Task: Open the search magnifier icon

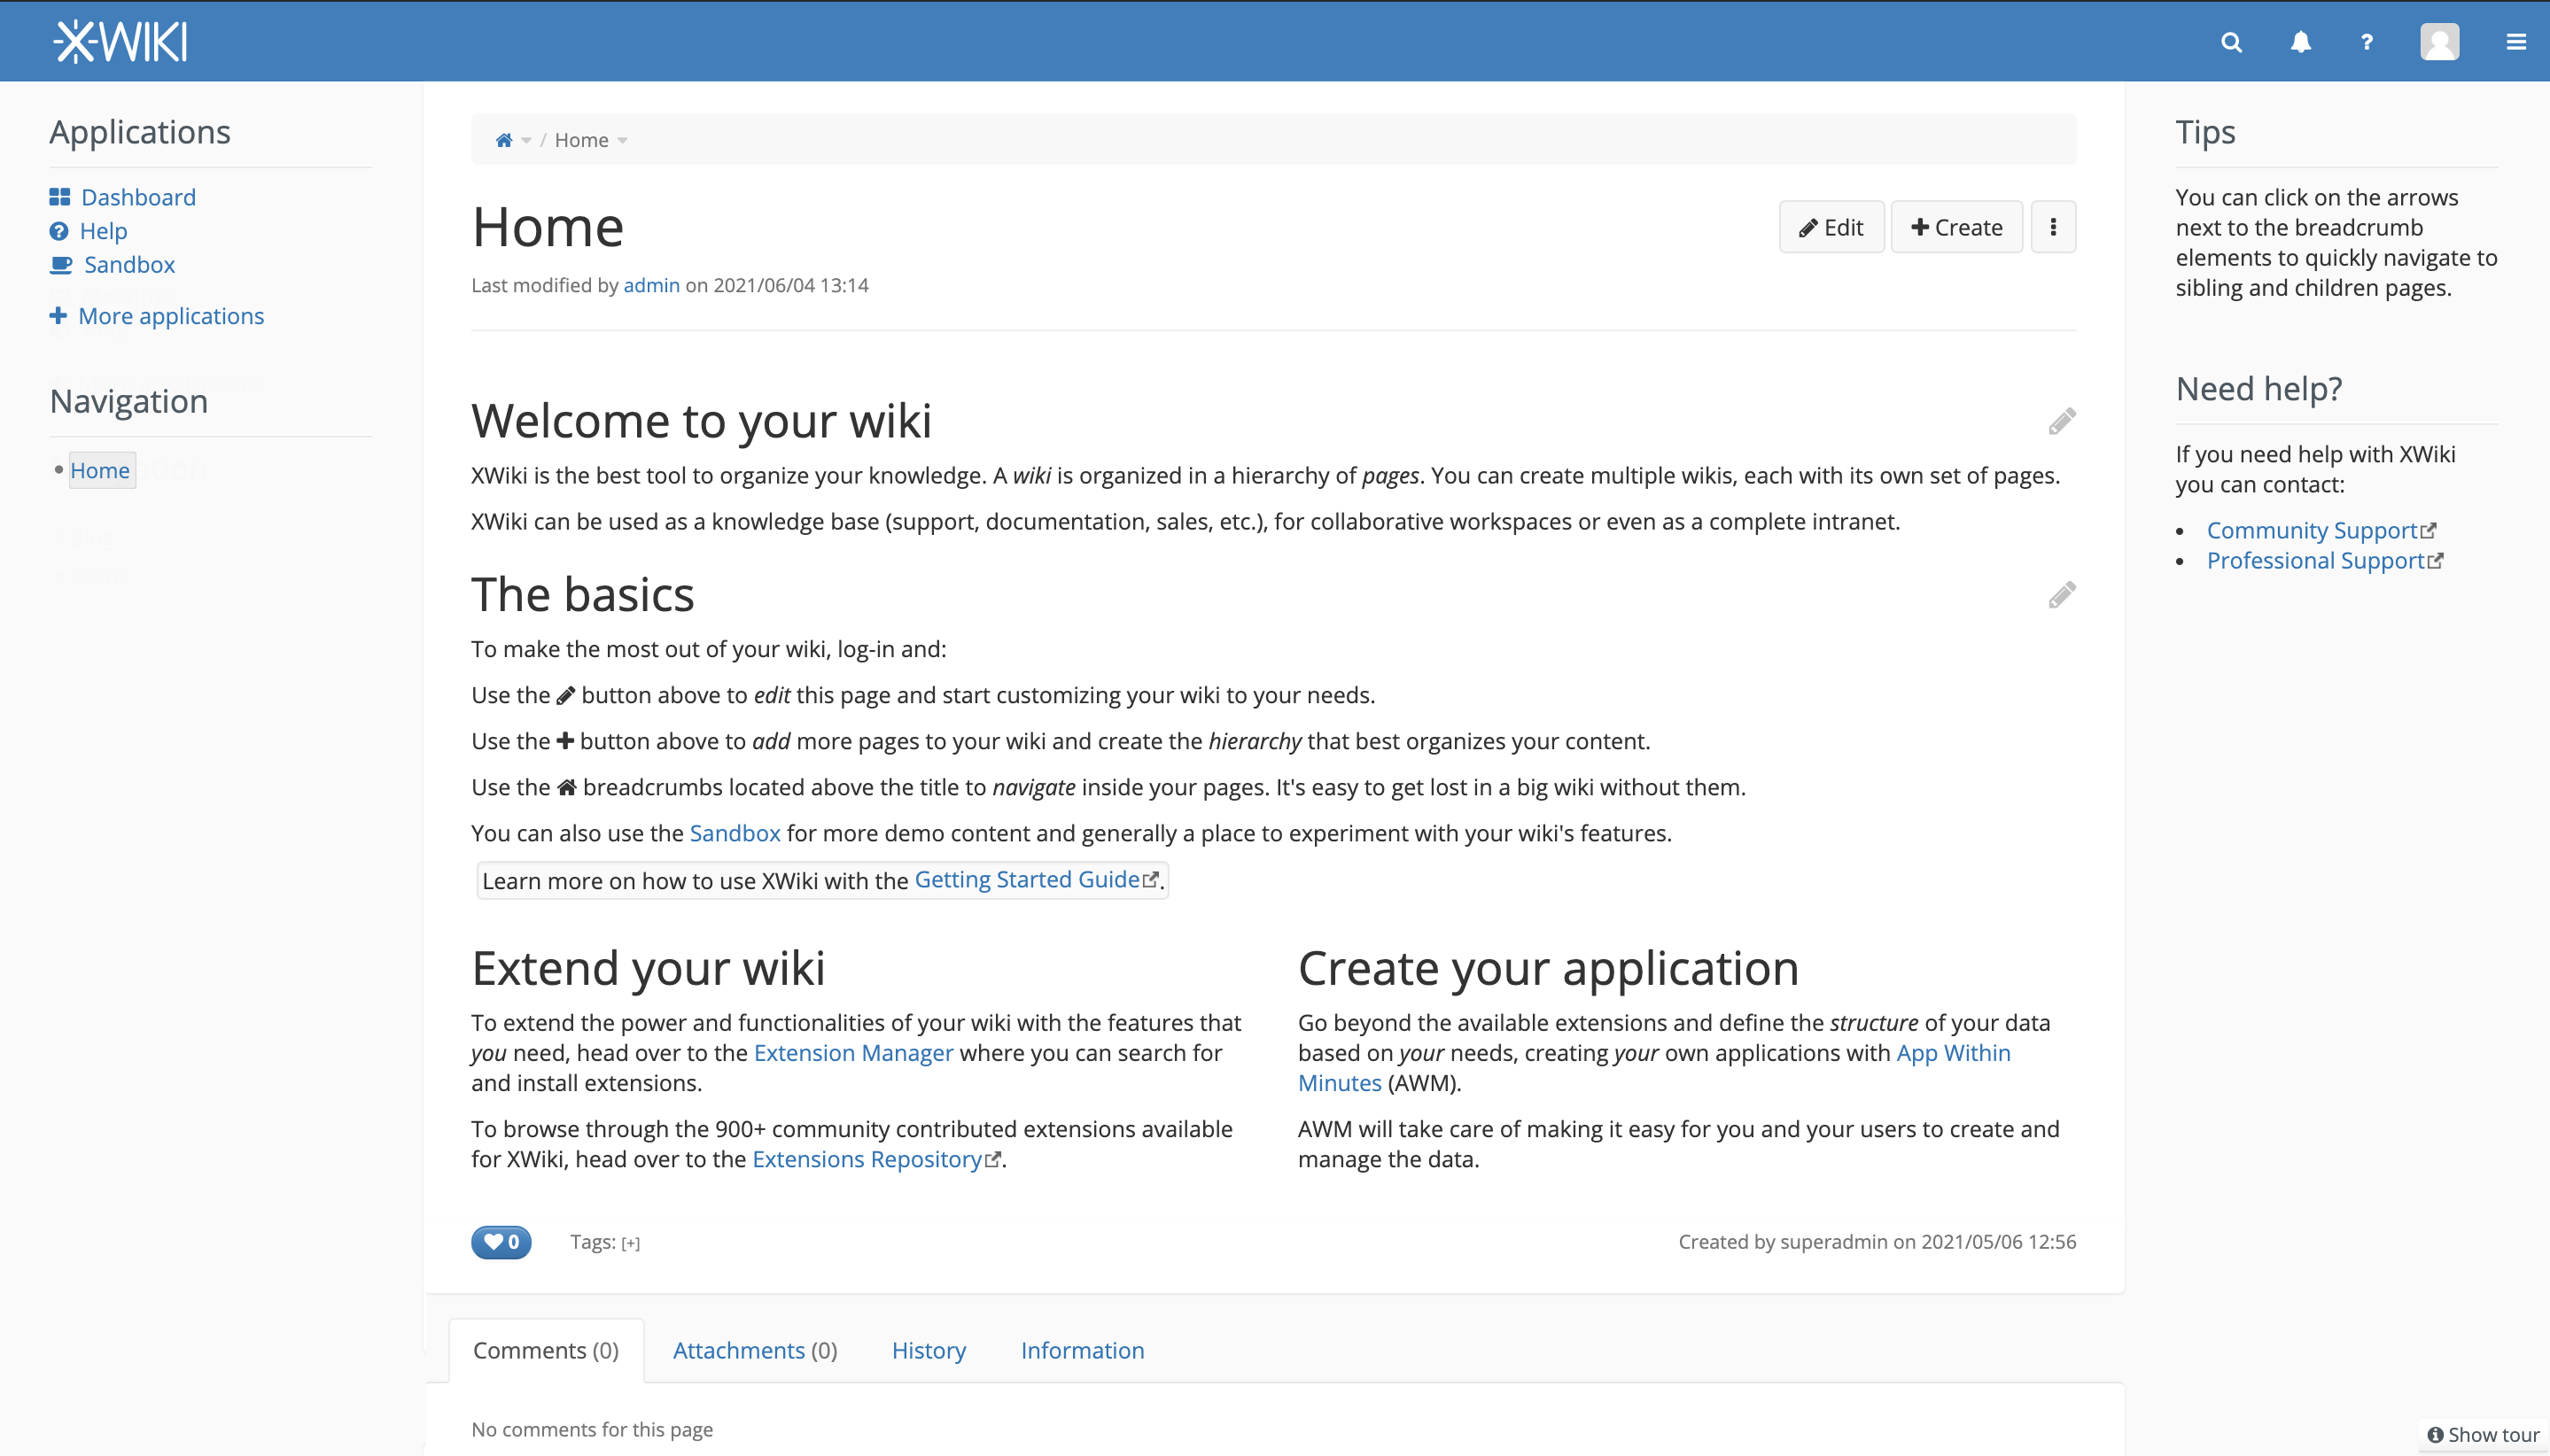Action: (x=2231, y=42)
